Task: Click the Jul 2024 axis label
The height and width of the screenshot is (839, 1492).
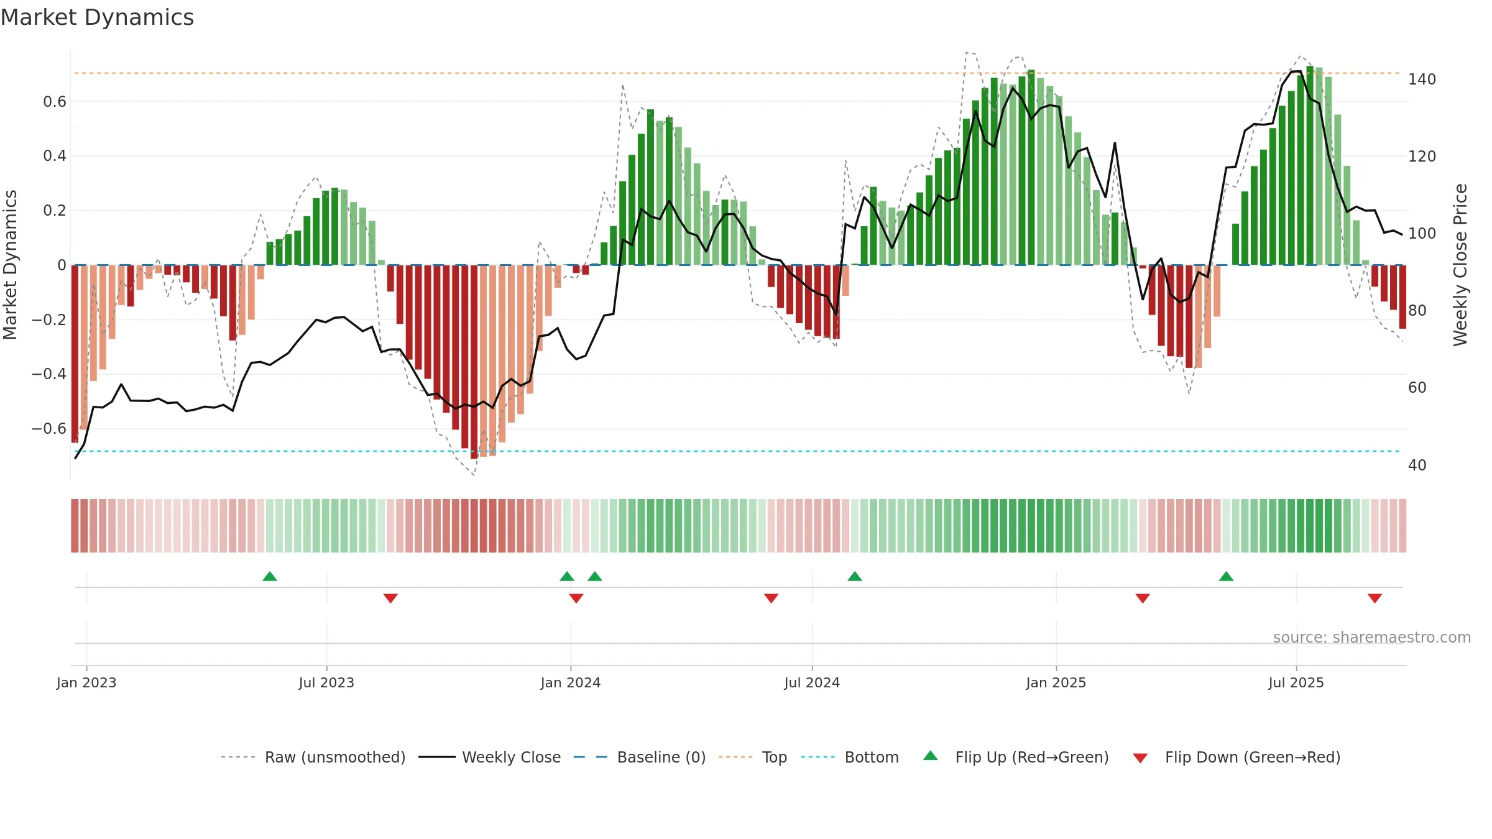Action: coord(812,682)
